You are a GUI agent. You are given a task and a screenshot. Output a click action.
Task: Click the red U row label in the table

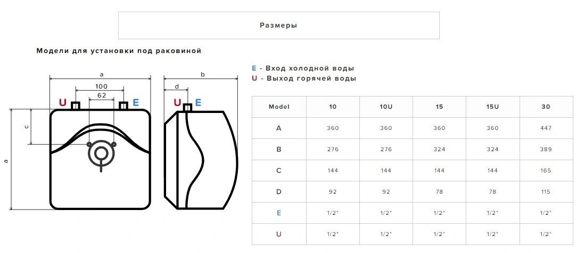click(279, 234)
